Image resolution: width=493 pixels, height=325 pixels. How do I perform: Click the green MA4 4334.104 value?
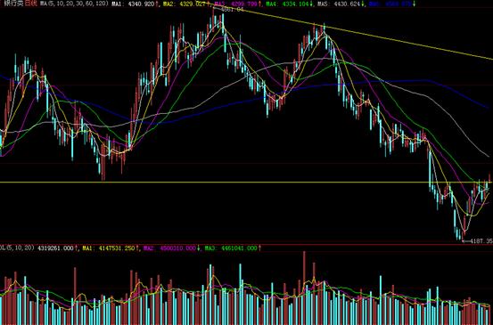[295, 4]
